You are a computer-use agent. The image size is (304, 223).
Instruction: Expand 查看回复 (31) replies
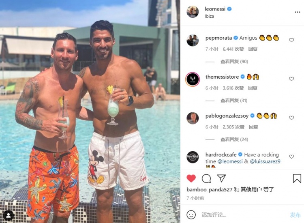(234, 101)
